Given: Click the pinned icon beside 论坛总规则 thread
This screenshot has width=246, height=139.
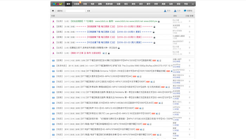Looking at the screenshot, I should pos(53,21).
